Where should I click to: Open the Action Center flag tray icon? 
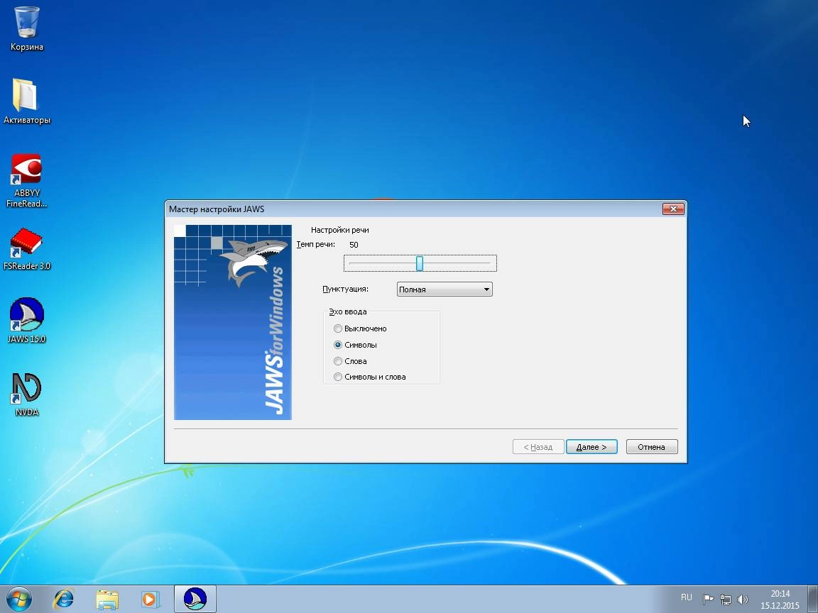(x=708, y=599)
